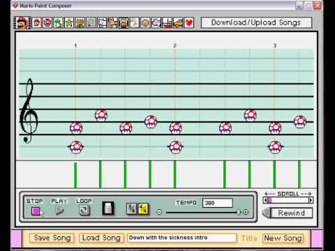Click the pink Stop button
The height and width of the screenshot is (251, 335).
click(36, 211)
